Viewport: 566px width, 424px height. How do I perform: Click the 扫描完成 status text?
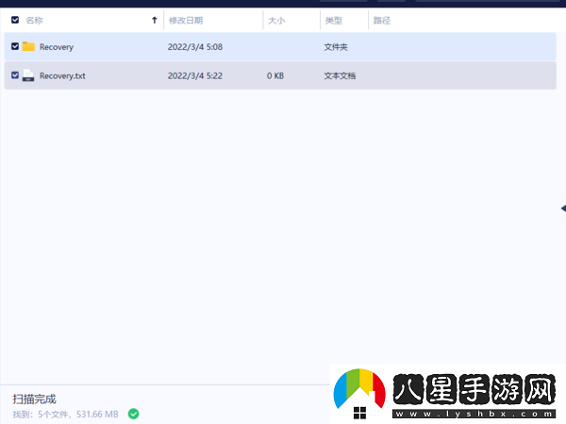pyautogui.click(x=34, y=400)
